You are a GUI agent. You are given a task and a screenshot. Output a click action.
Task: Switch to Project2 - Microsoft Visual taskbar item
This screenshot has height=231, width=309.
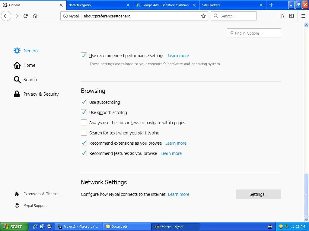click(x=79, y=226)
